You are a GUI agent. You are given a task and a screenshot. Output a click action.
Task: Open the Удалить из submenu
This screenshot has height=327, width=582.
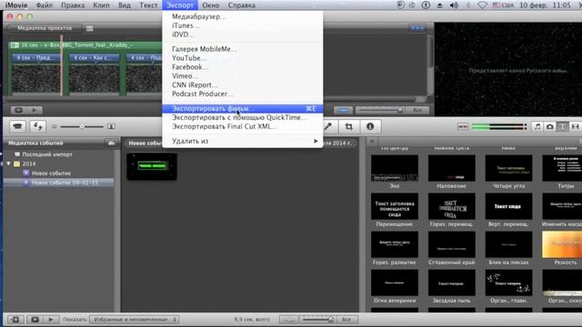point(243,141)
